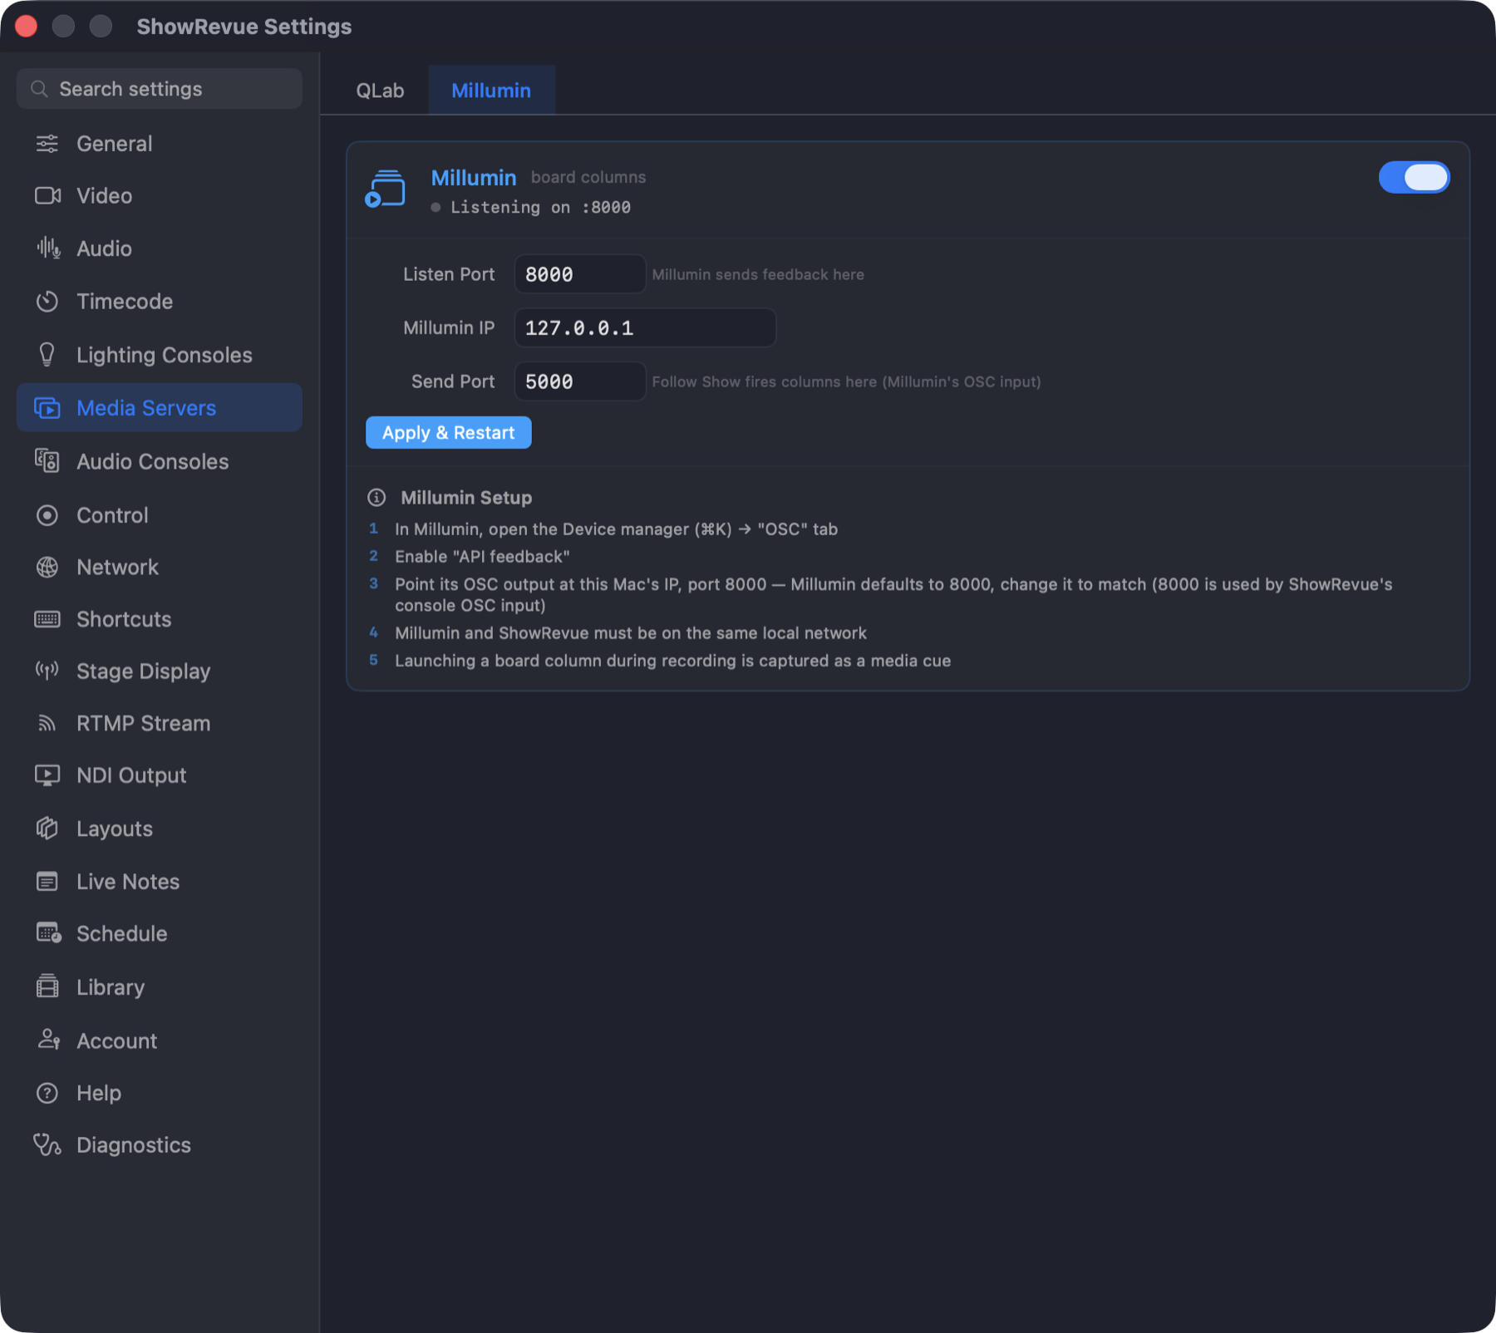This screenshot has width=1496, height=1333.
Task: Click the Millumin IP field
Action: click(x=645, y=328)
